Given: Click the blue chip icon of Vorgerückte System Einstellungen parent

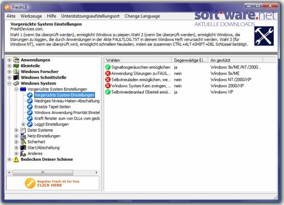Looking at the screenshot, I should coord(23,89).
